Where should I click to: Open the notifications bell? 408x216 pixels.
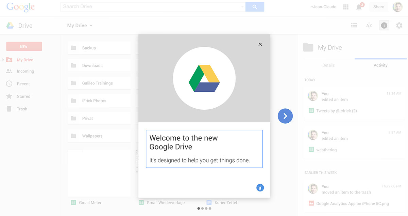(x=359, y=7)
